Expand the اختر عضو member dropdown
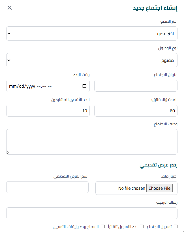 pyautogui.click(x=92, y=33)
